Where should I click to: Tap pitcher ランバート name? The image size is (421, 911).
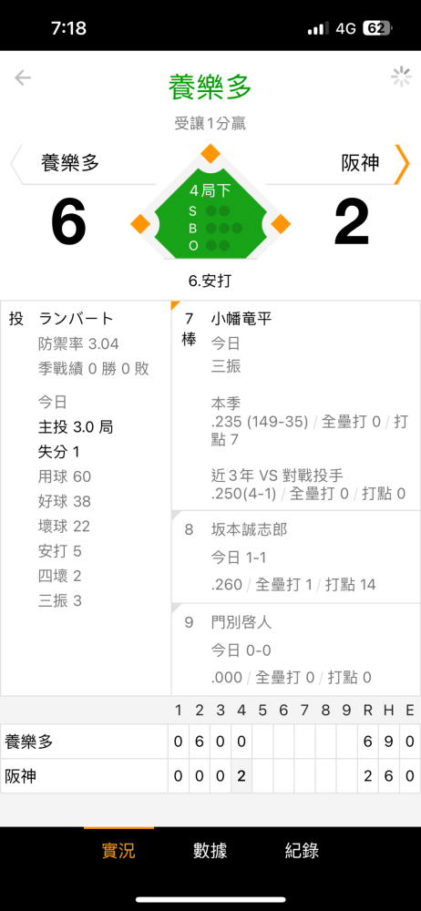pos(77,318)
